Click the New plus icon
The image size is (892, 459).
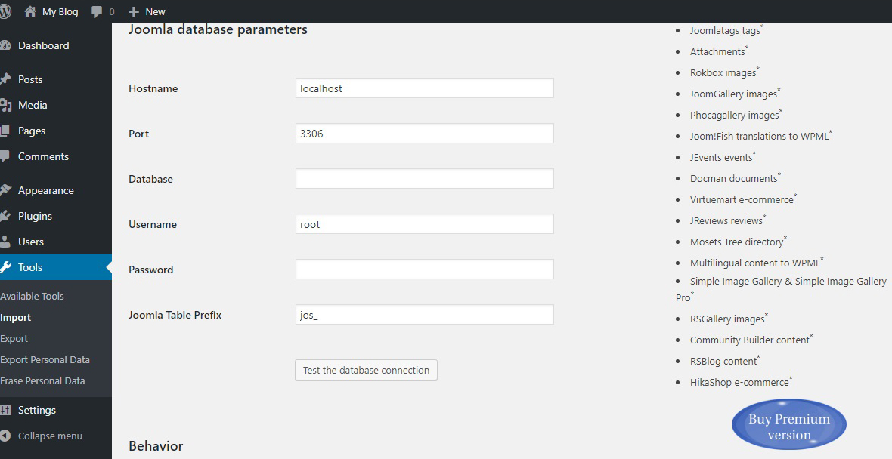pyautogui.click(x=134, y=12)
